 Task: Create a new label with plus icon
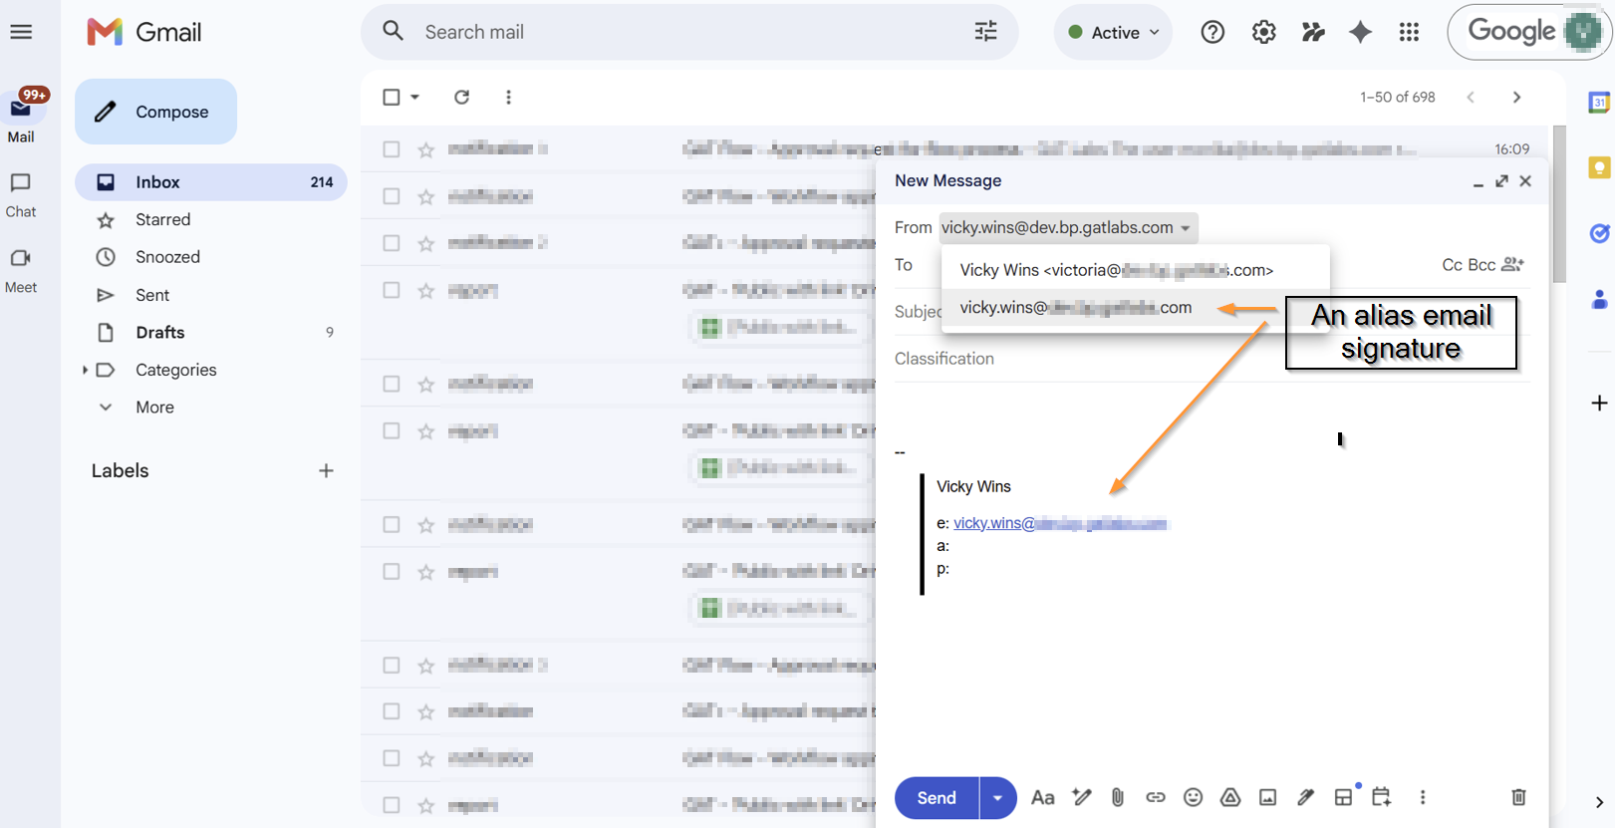[x=326, y=470]
